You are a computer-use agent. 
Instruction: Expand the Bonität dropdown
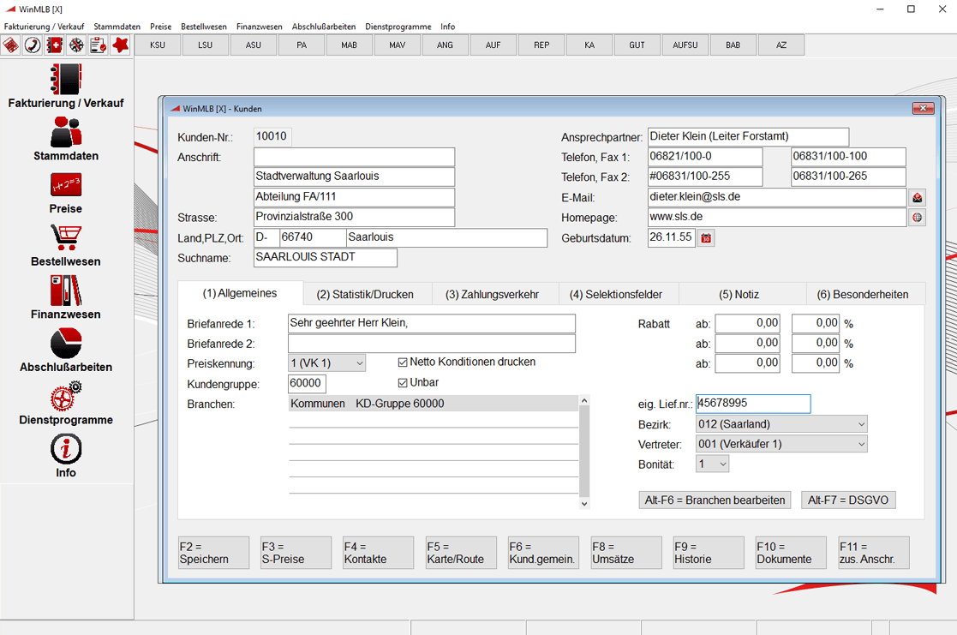(x=722, y=464)
